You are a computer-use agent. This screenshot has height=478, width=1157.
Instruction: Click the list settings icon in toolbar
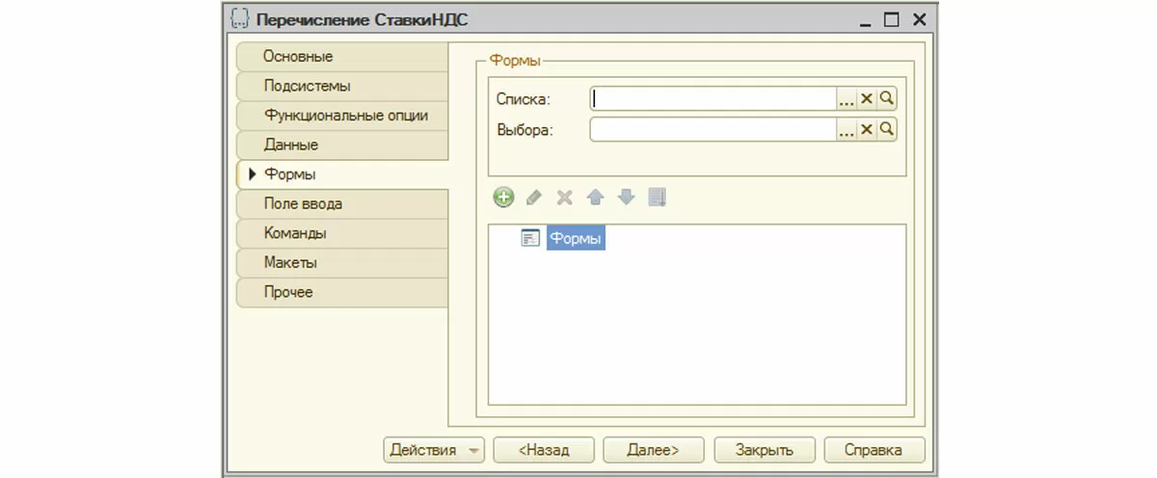658,198
